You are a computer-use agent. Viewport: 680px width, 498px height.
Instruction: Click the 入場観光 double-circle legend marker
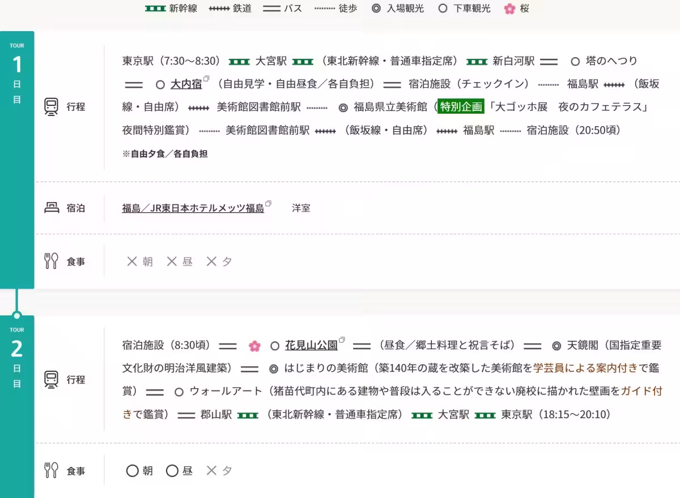pos(375,8)
